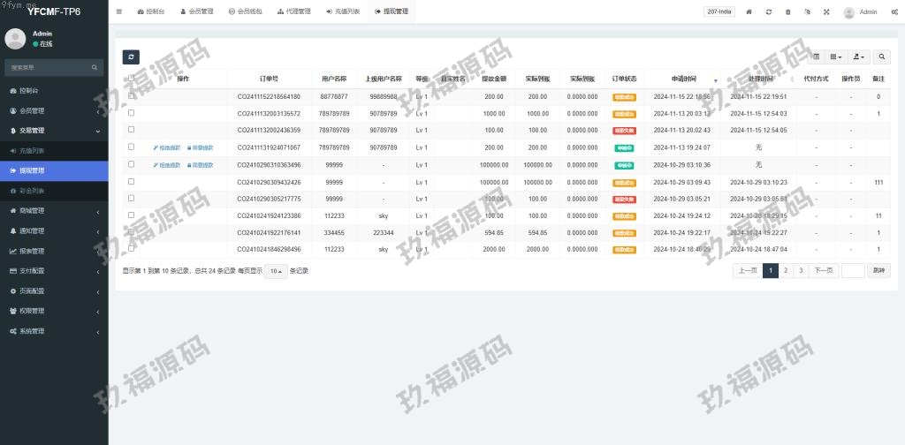The image size is (905, 445).
Task: Click the page number jump input field
Action: [852, 271]
